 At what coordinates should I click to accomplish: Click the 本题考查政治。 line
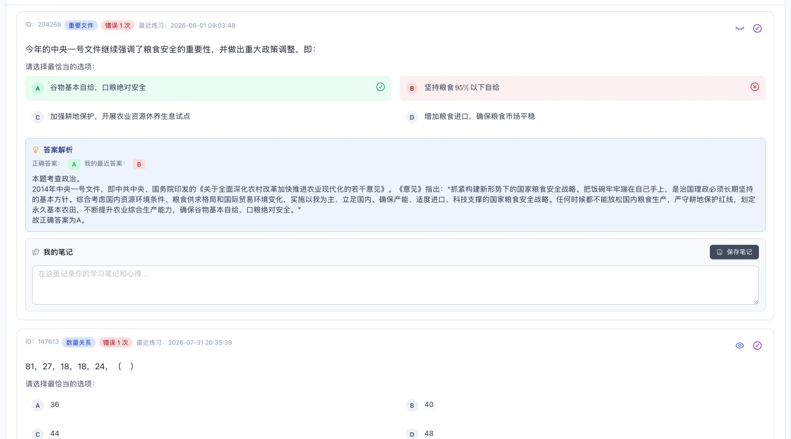click(57, 179)
